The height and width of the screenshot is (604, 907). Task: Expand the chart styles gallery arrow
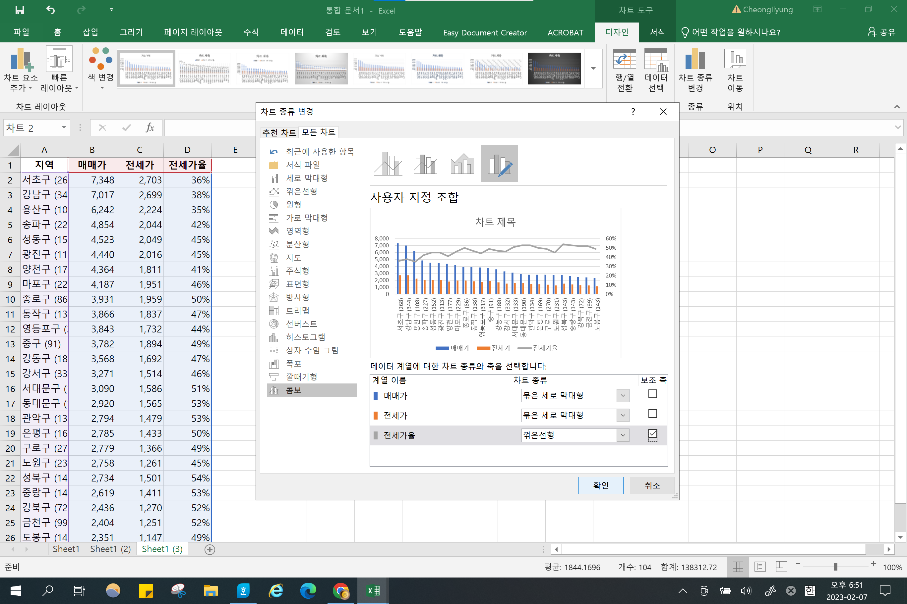[593, 69]
